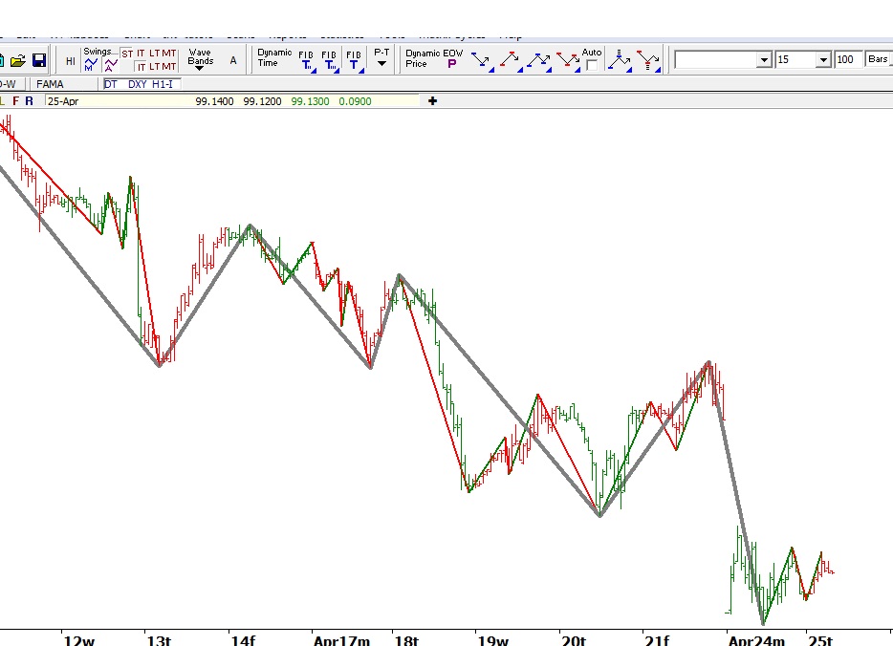Toggle the bottom-row LT swing button
Image resolution: width=893 pixels, height=646 pixels.
[x=155, y=67]
